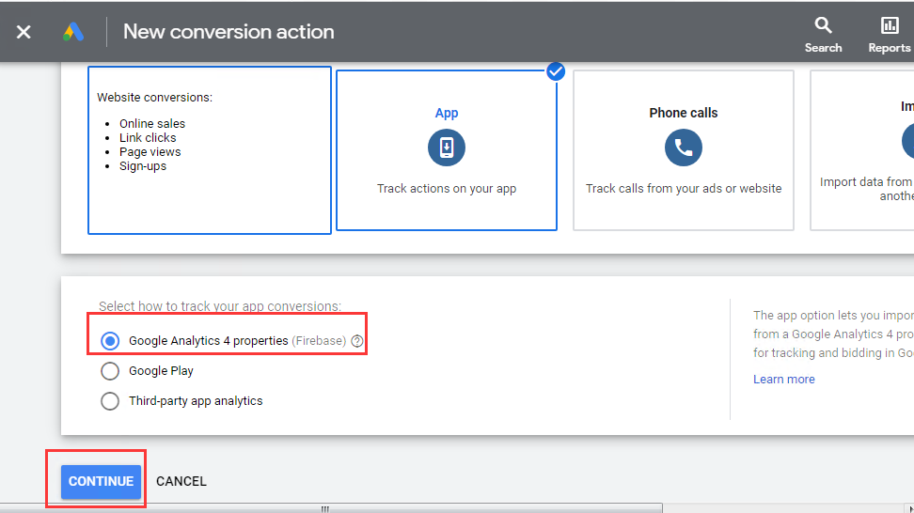Image resolution: width=914 pixels, height=513 pixels.
Task: Click the horizontal scrollbar thumb
Action: coord(331,508)
